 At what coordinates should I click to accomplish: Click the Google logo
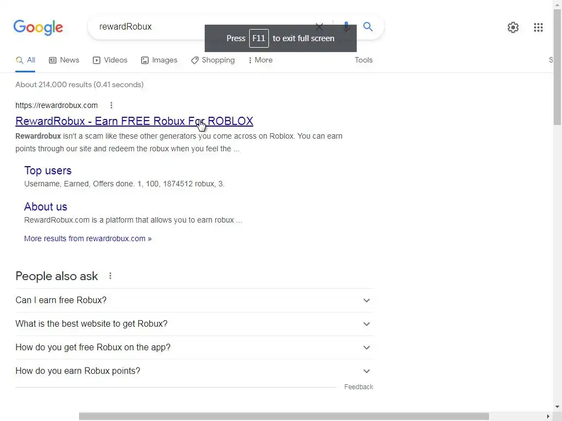pyautogui.click(x=38, y=27)
